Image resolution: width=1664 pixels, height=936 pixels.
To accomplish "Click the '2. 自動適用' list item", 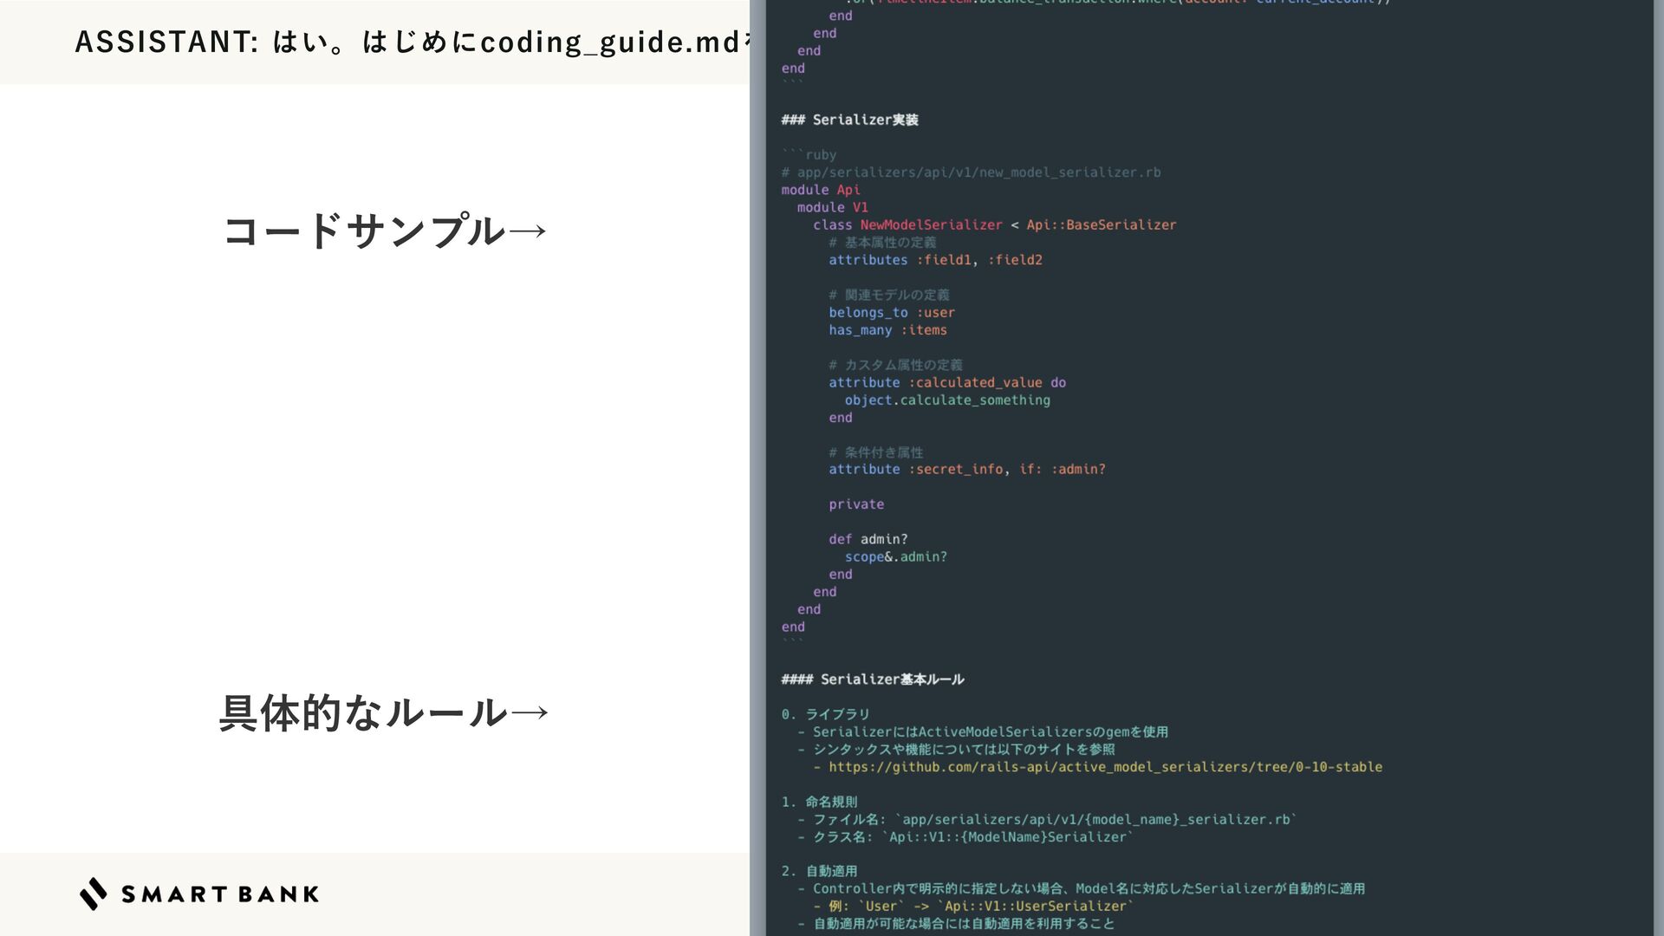I will click(819, 871).
